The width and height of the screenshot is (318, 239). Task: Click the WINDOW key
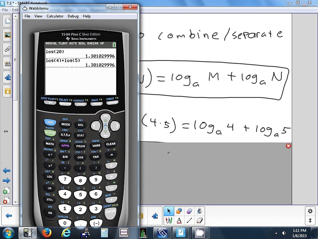[x=65, y=104]
